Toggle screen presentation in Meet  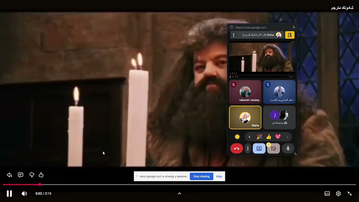(x=259, y=149)
